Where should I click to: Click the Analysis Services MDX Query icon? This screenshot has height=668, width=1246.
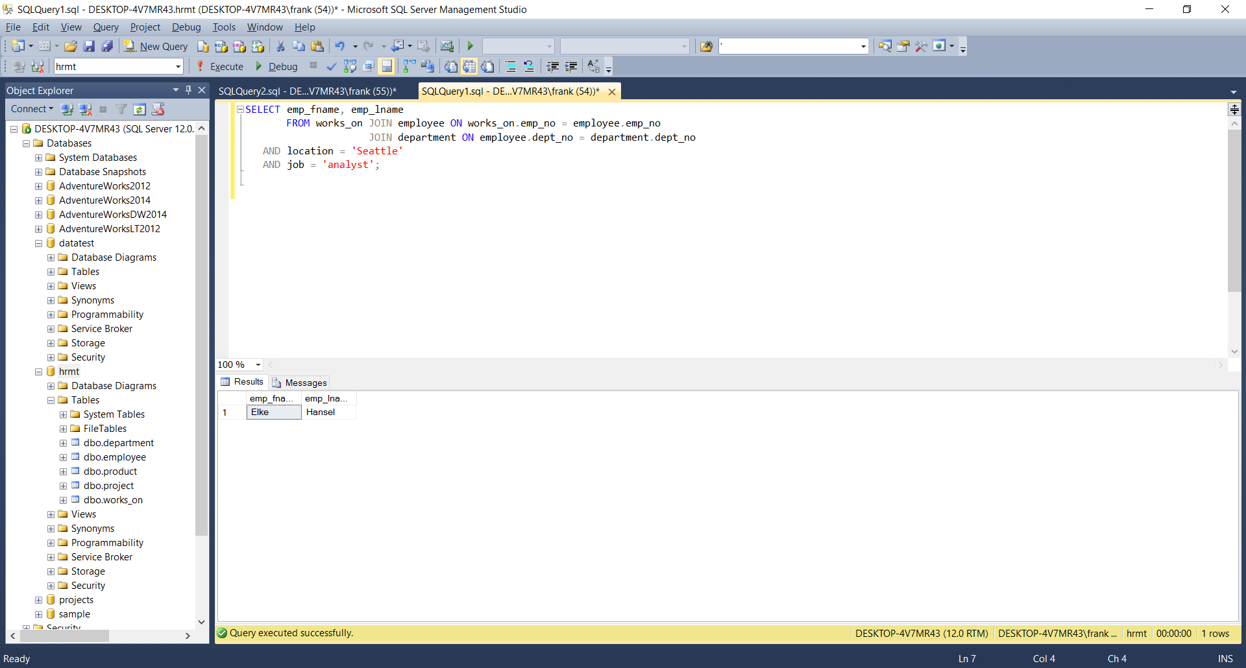coord(221,46)
